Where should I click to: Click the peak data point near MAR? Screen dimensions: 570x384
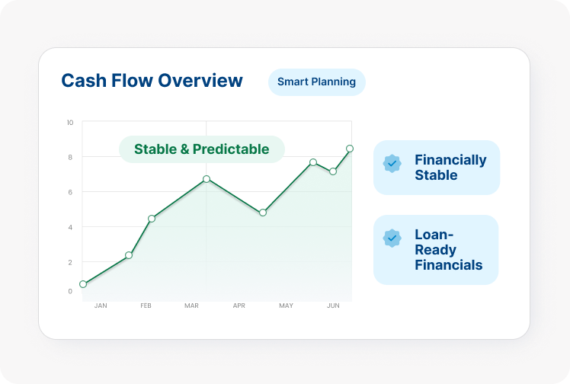click(x=207, y=179)
